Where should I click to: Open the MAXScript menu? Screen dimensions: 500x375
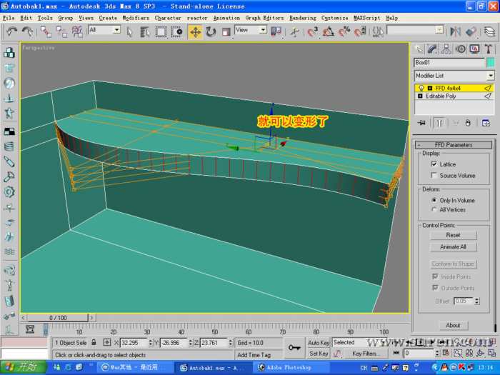point(366,18)
